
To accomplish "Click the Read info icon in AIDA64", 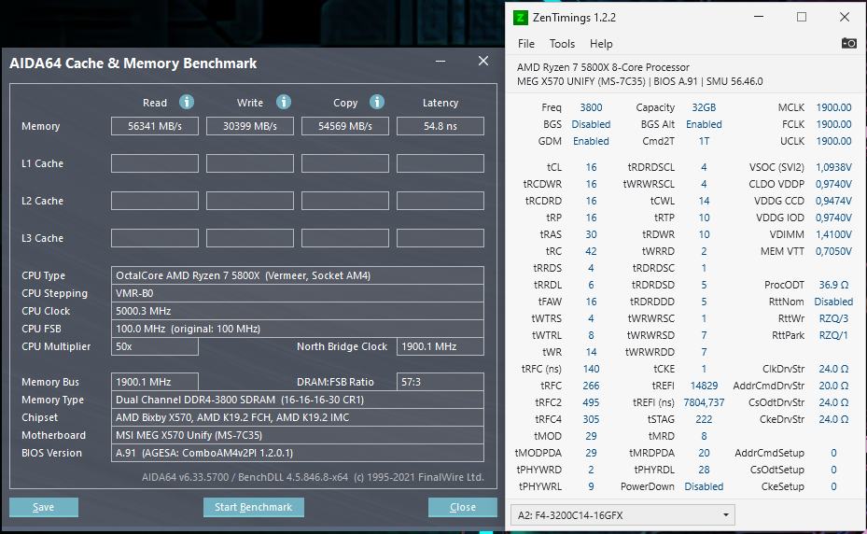I will click(187, 103).
